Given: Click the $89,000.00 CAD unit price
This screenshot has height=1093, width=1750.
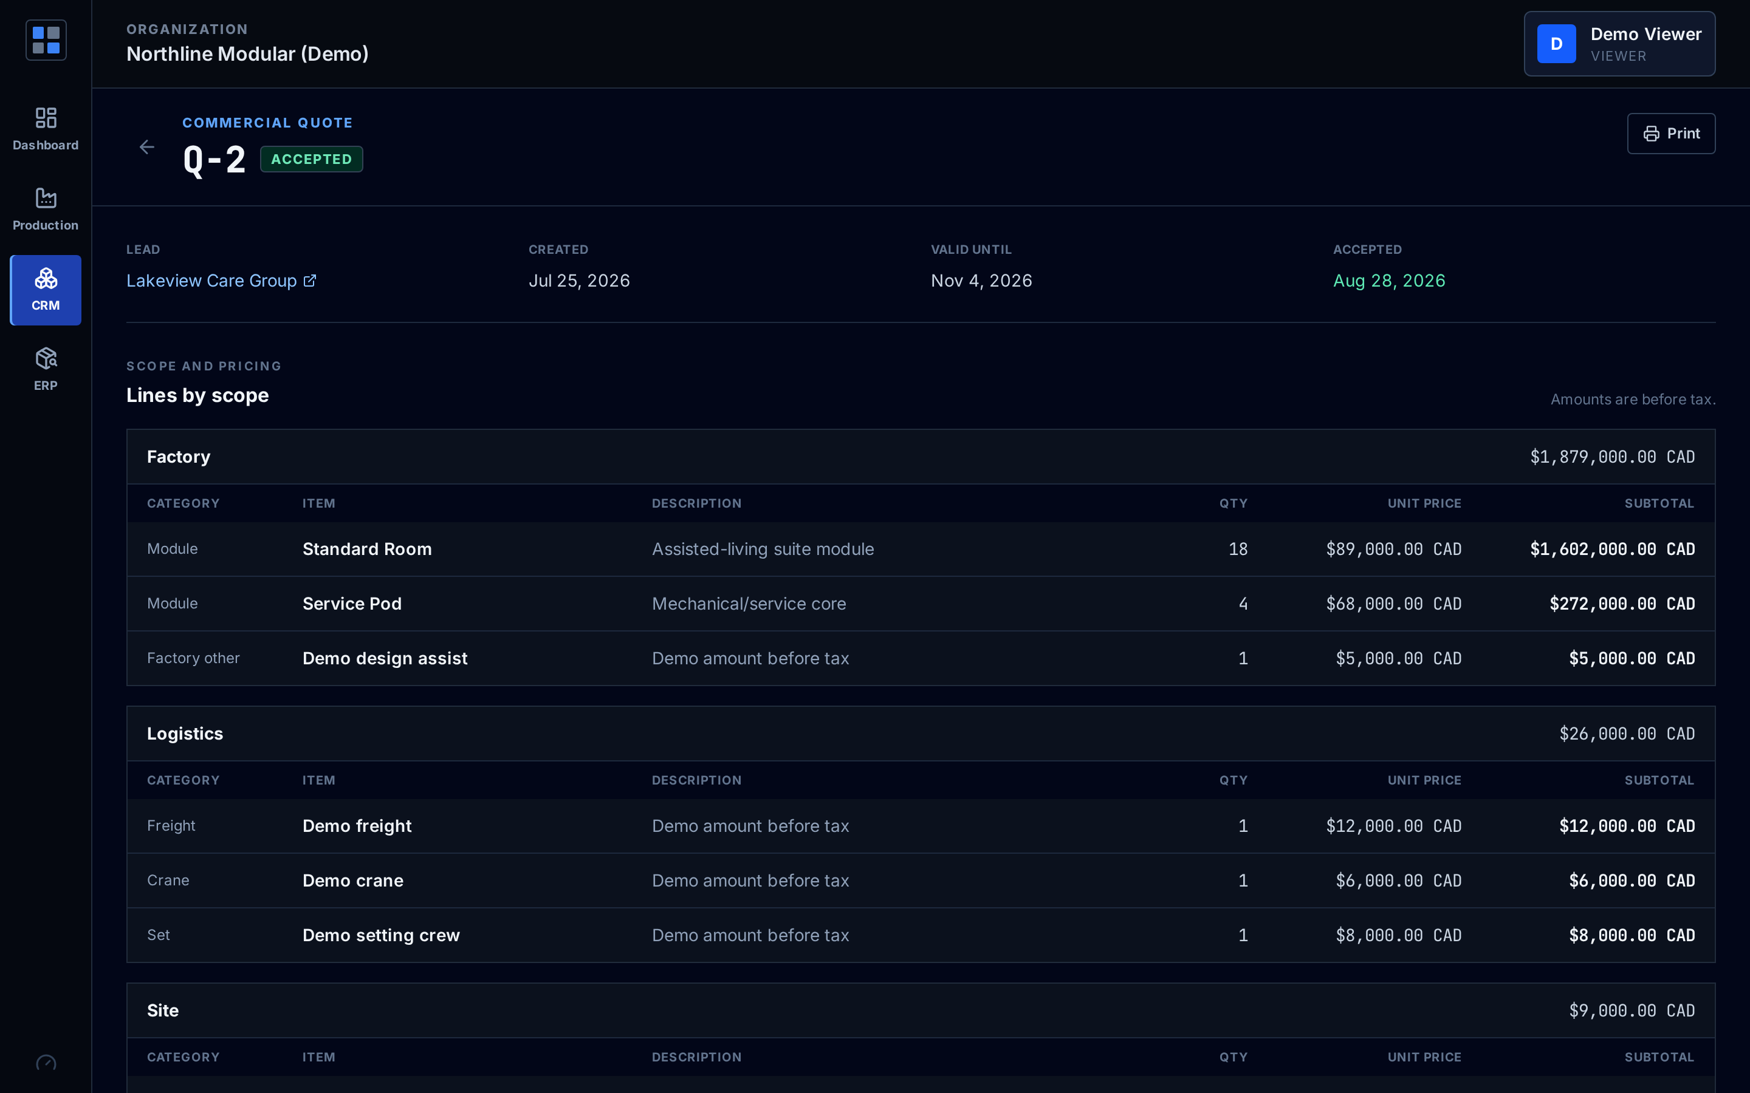Looking at the screenshot, I should [1393, 550].
